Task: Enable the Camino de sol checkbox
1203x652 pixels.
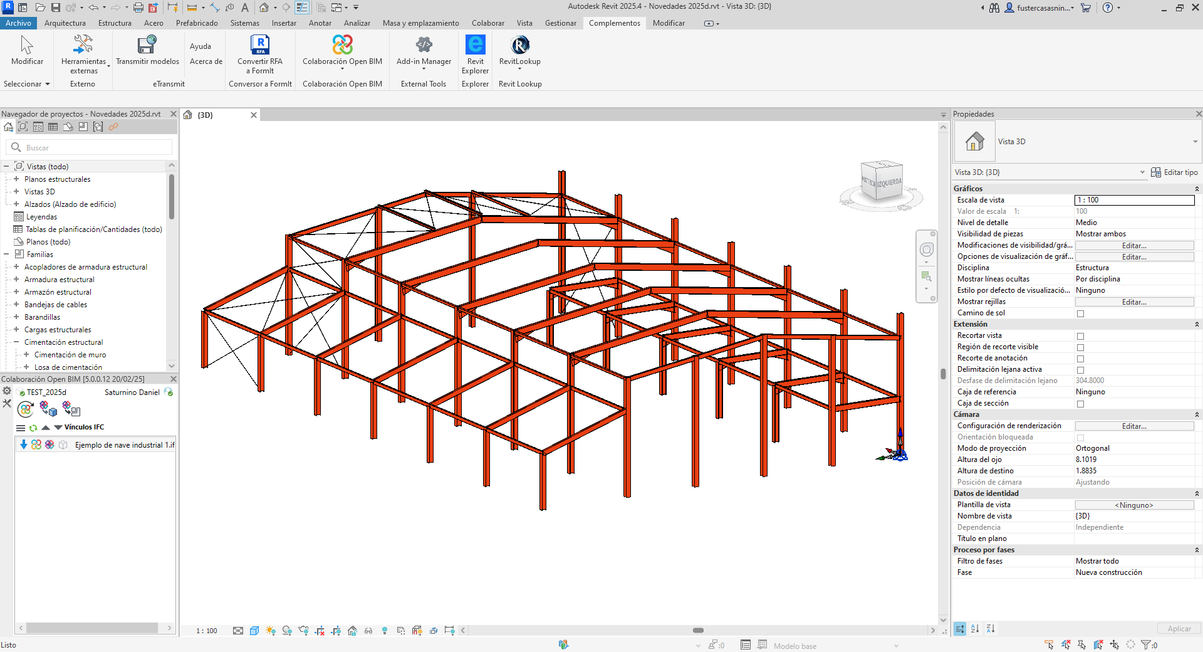Action: (1080, 313)
